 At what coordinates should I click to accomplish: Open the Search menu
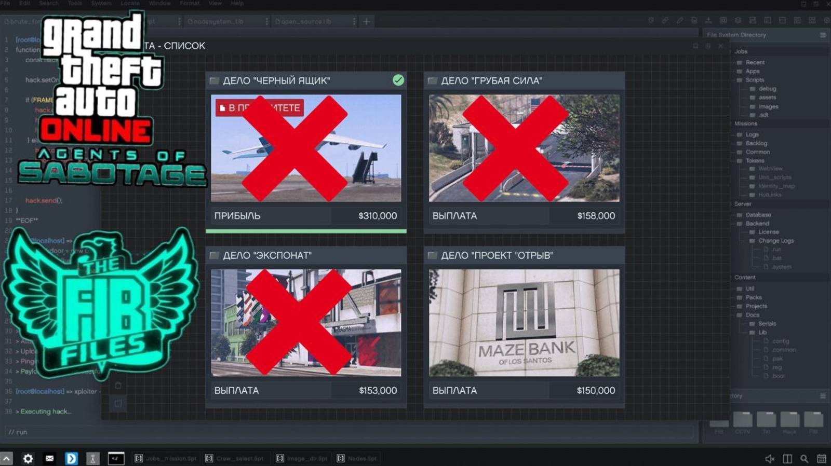pos(49,3)
